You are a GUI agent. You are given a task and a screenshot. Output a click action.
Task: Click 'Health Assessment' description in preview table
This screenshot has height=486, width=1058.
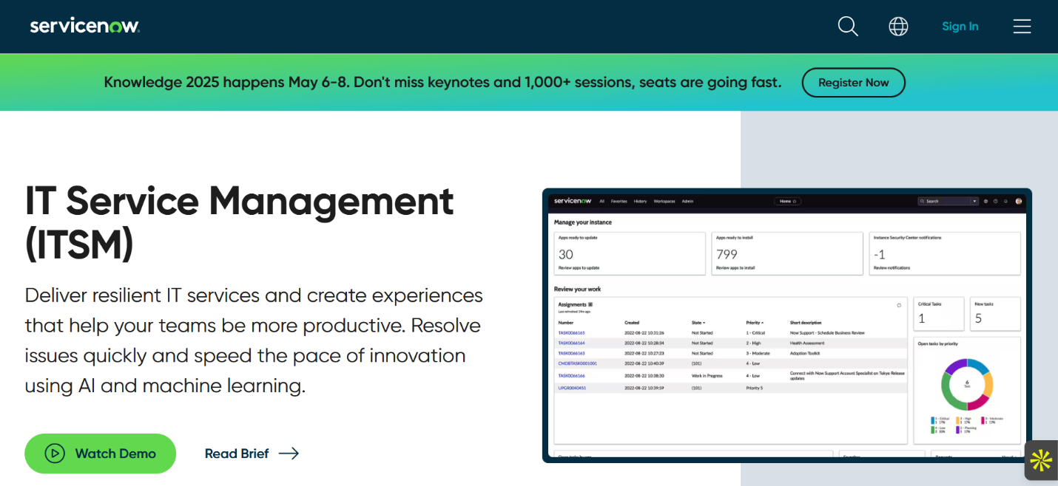click(x=806, y=343)
